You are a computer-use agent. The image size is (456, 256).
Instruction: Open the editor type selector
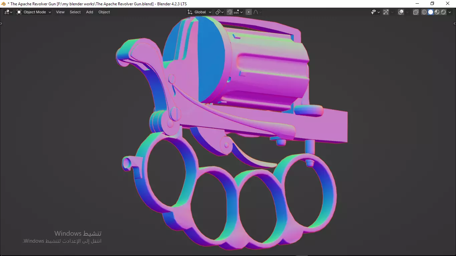(x=8, y=12)
